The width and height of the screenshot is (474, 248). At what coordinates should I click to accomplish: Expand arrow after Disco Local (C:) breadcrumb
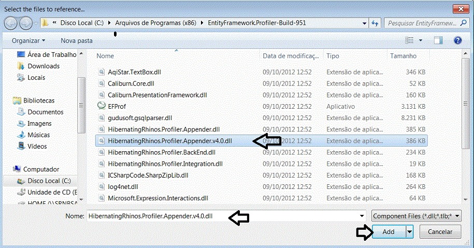[x=109, y=23]
